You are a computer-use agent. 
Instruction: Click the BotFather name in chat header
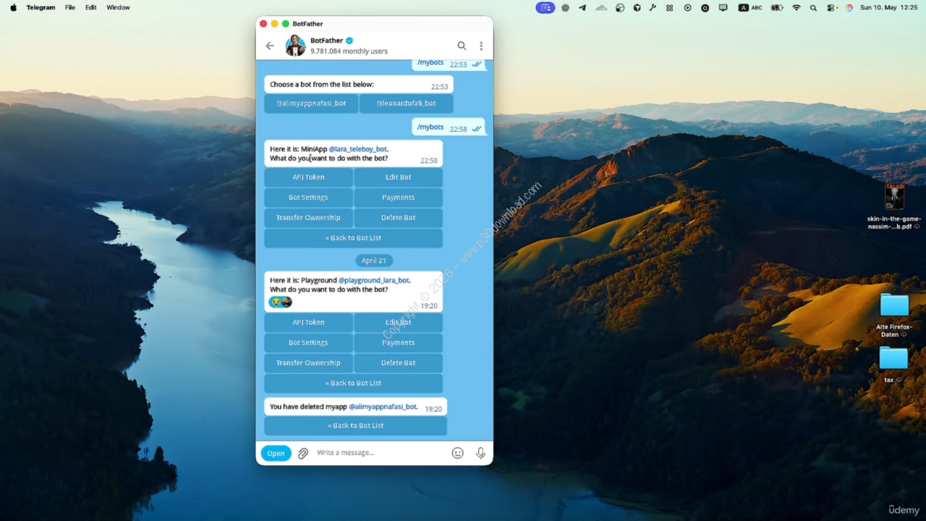326,41
